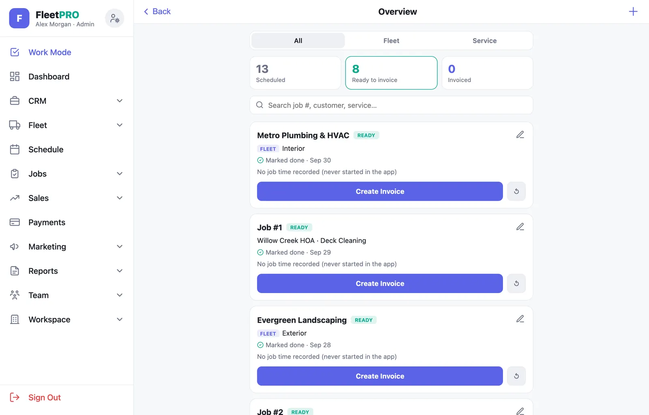Click the revert icon next to Evergreen Landscaping's Create Invoice

pos(516,376)
